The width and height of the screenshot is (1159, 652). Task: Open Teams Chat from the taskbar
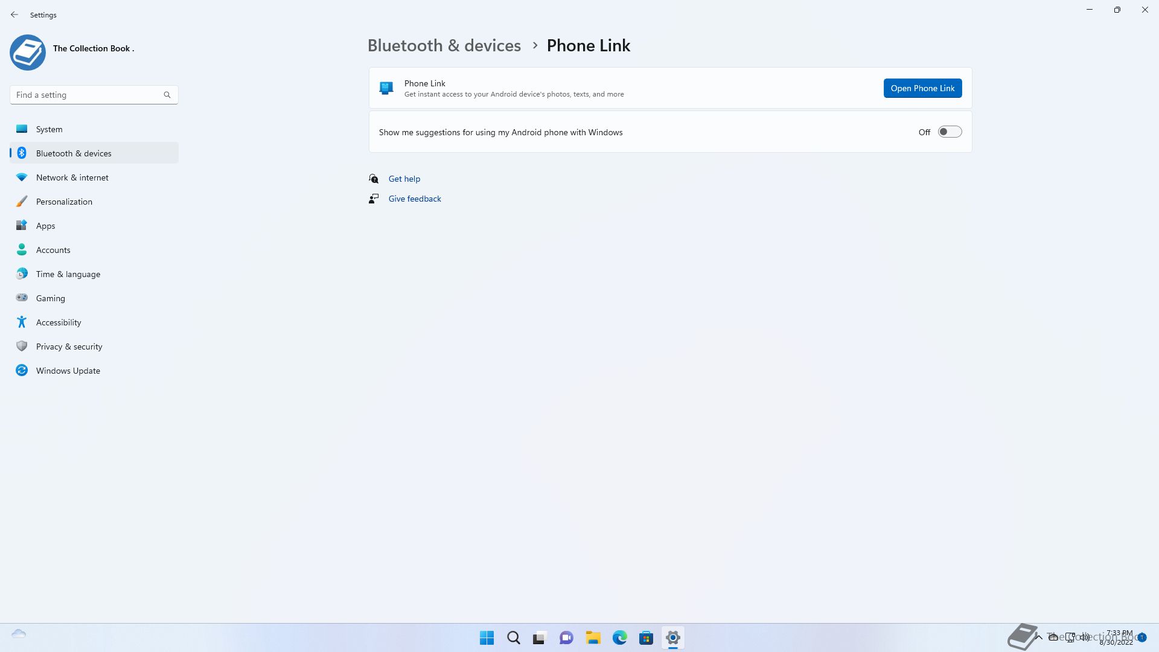[566, 638]
